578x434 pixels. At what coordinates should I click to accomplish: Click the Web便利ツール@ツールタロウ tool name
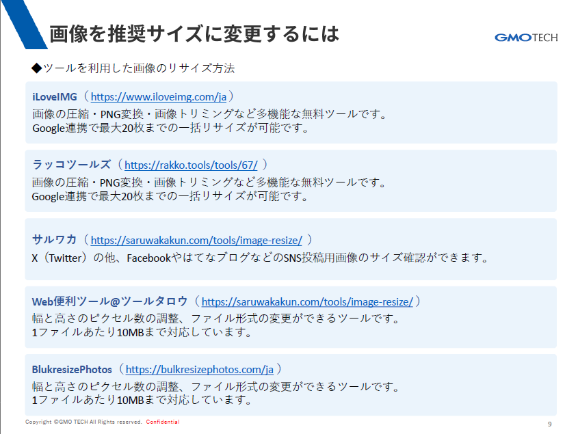click(110, 301)
